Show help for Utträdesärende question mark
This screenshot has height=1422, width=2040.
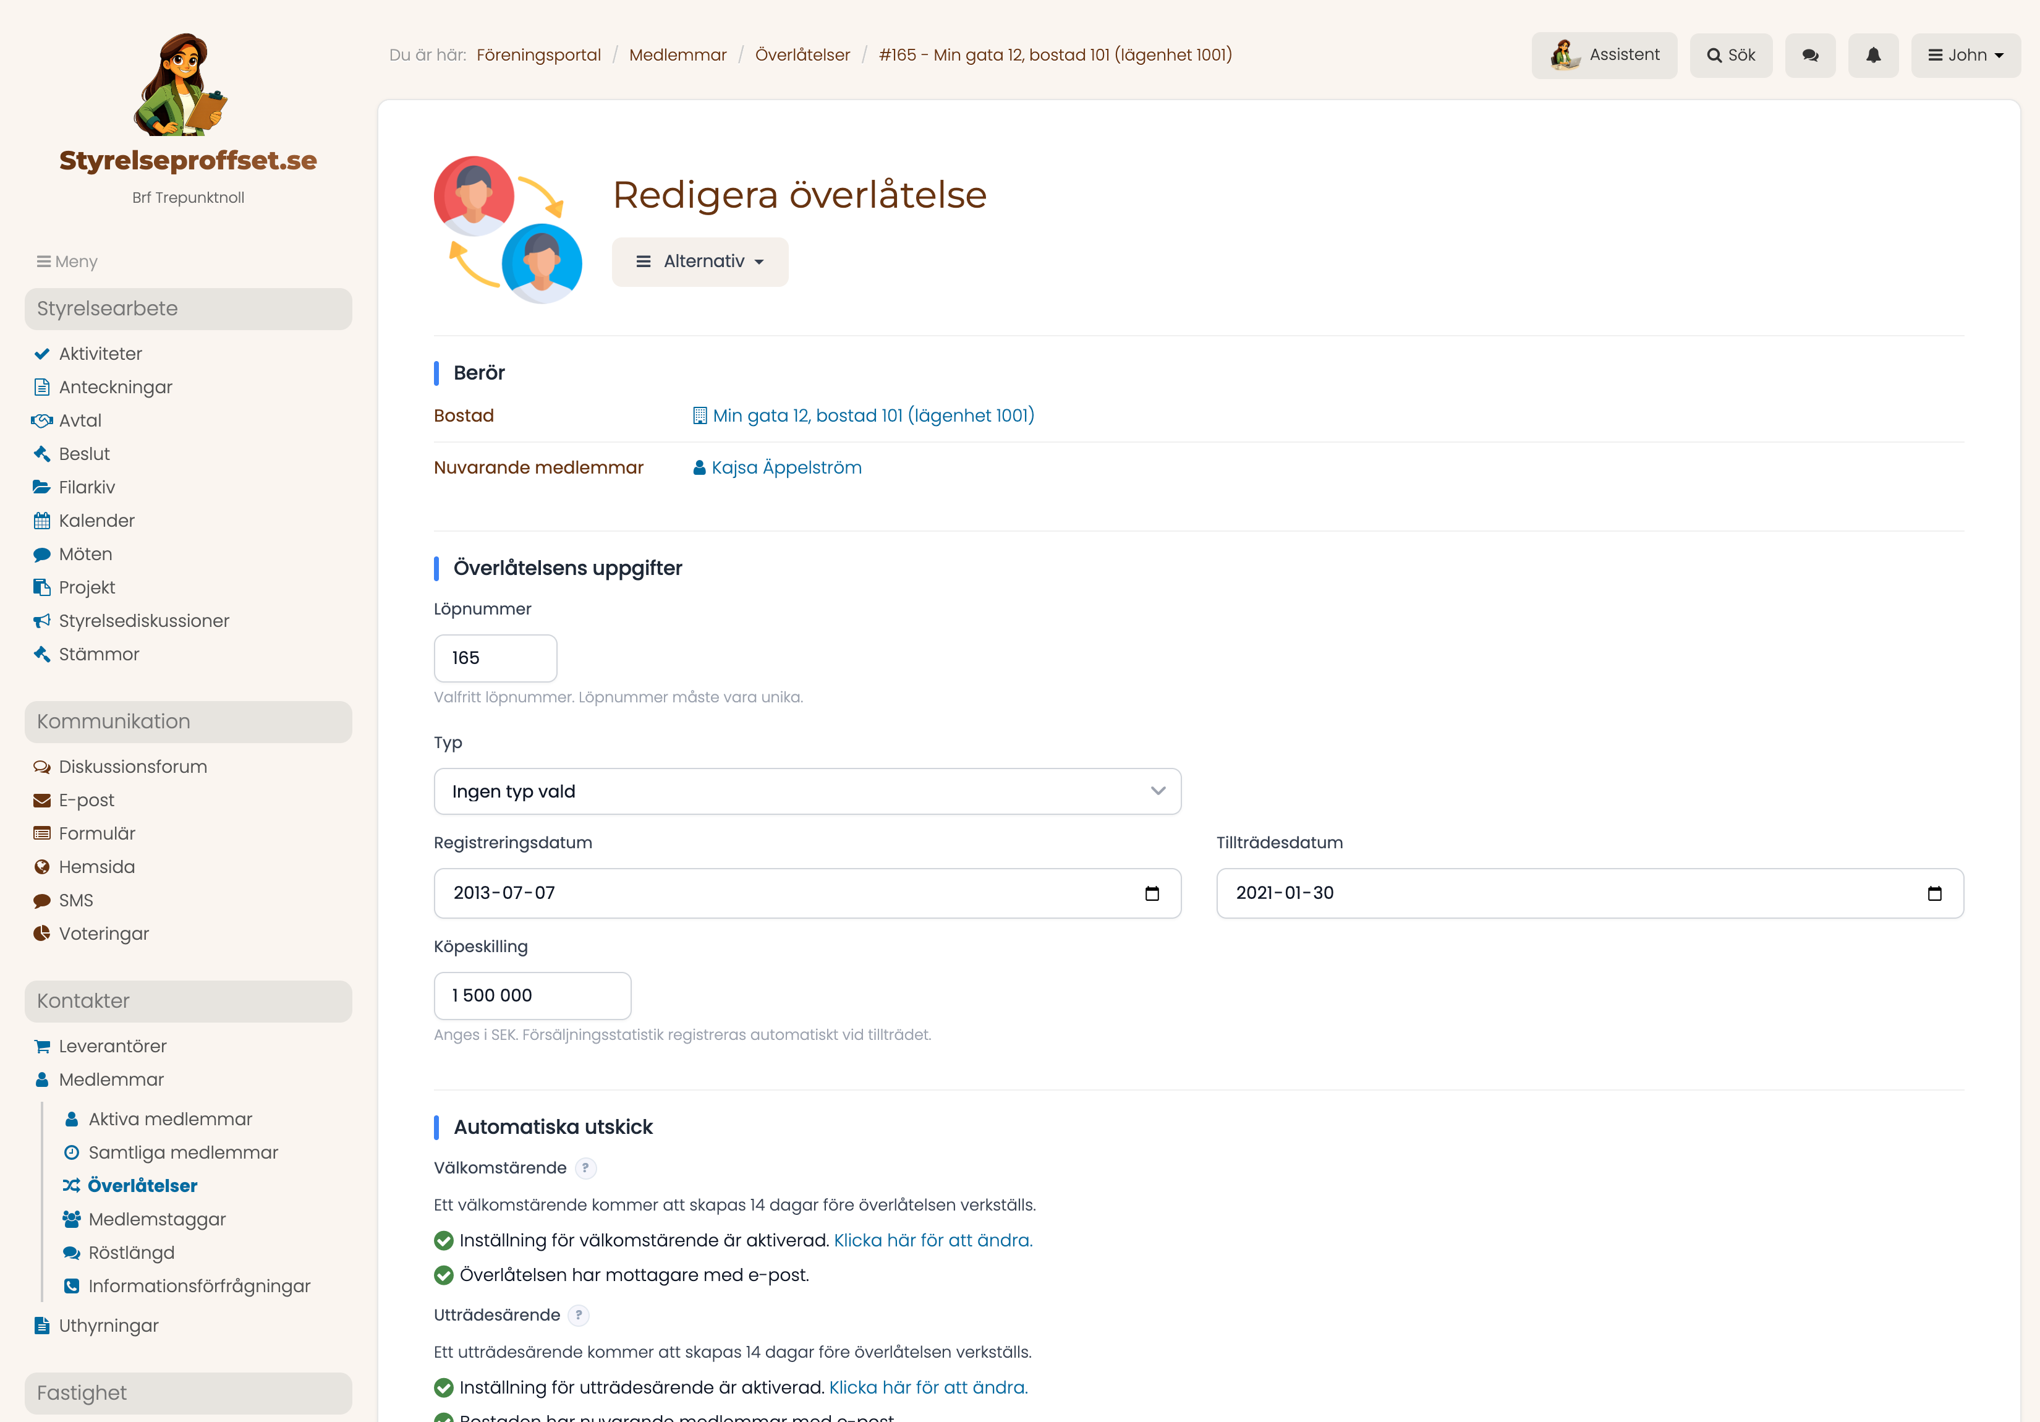[x=579, y=1316]
